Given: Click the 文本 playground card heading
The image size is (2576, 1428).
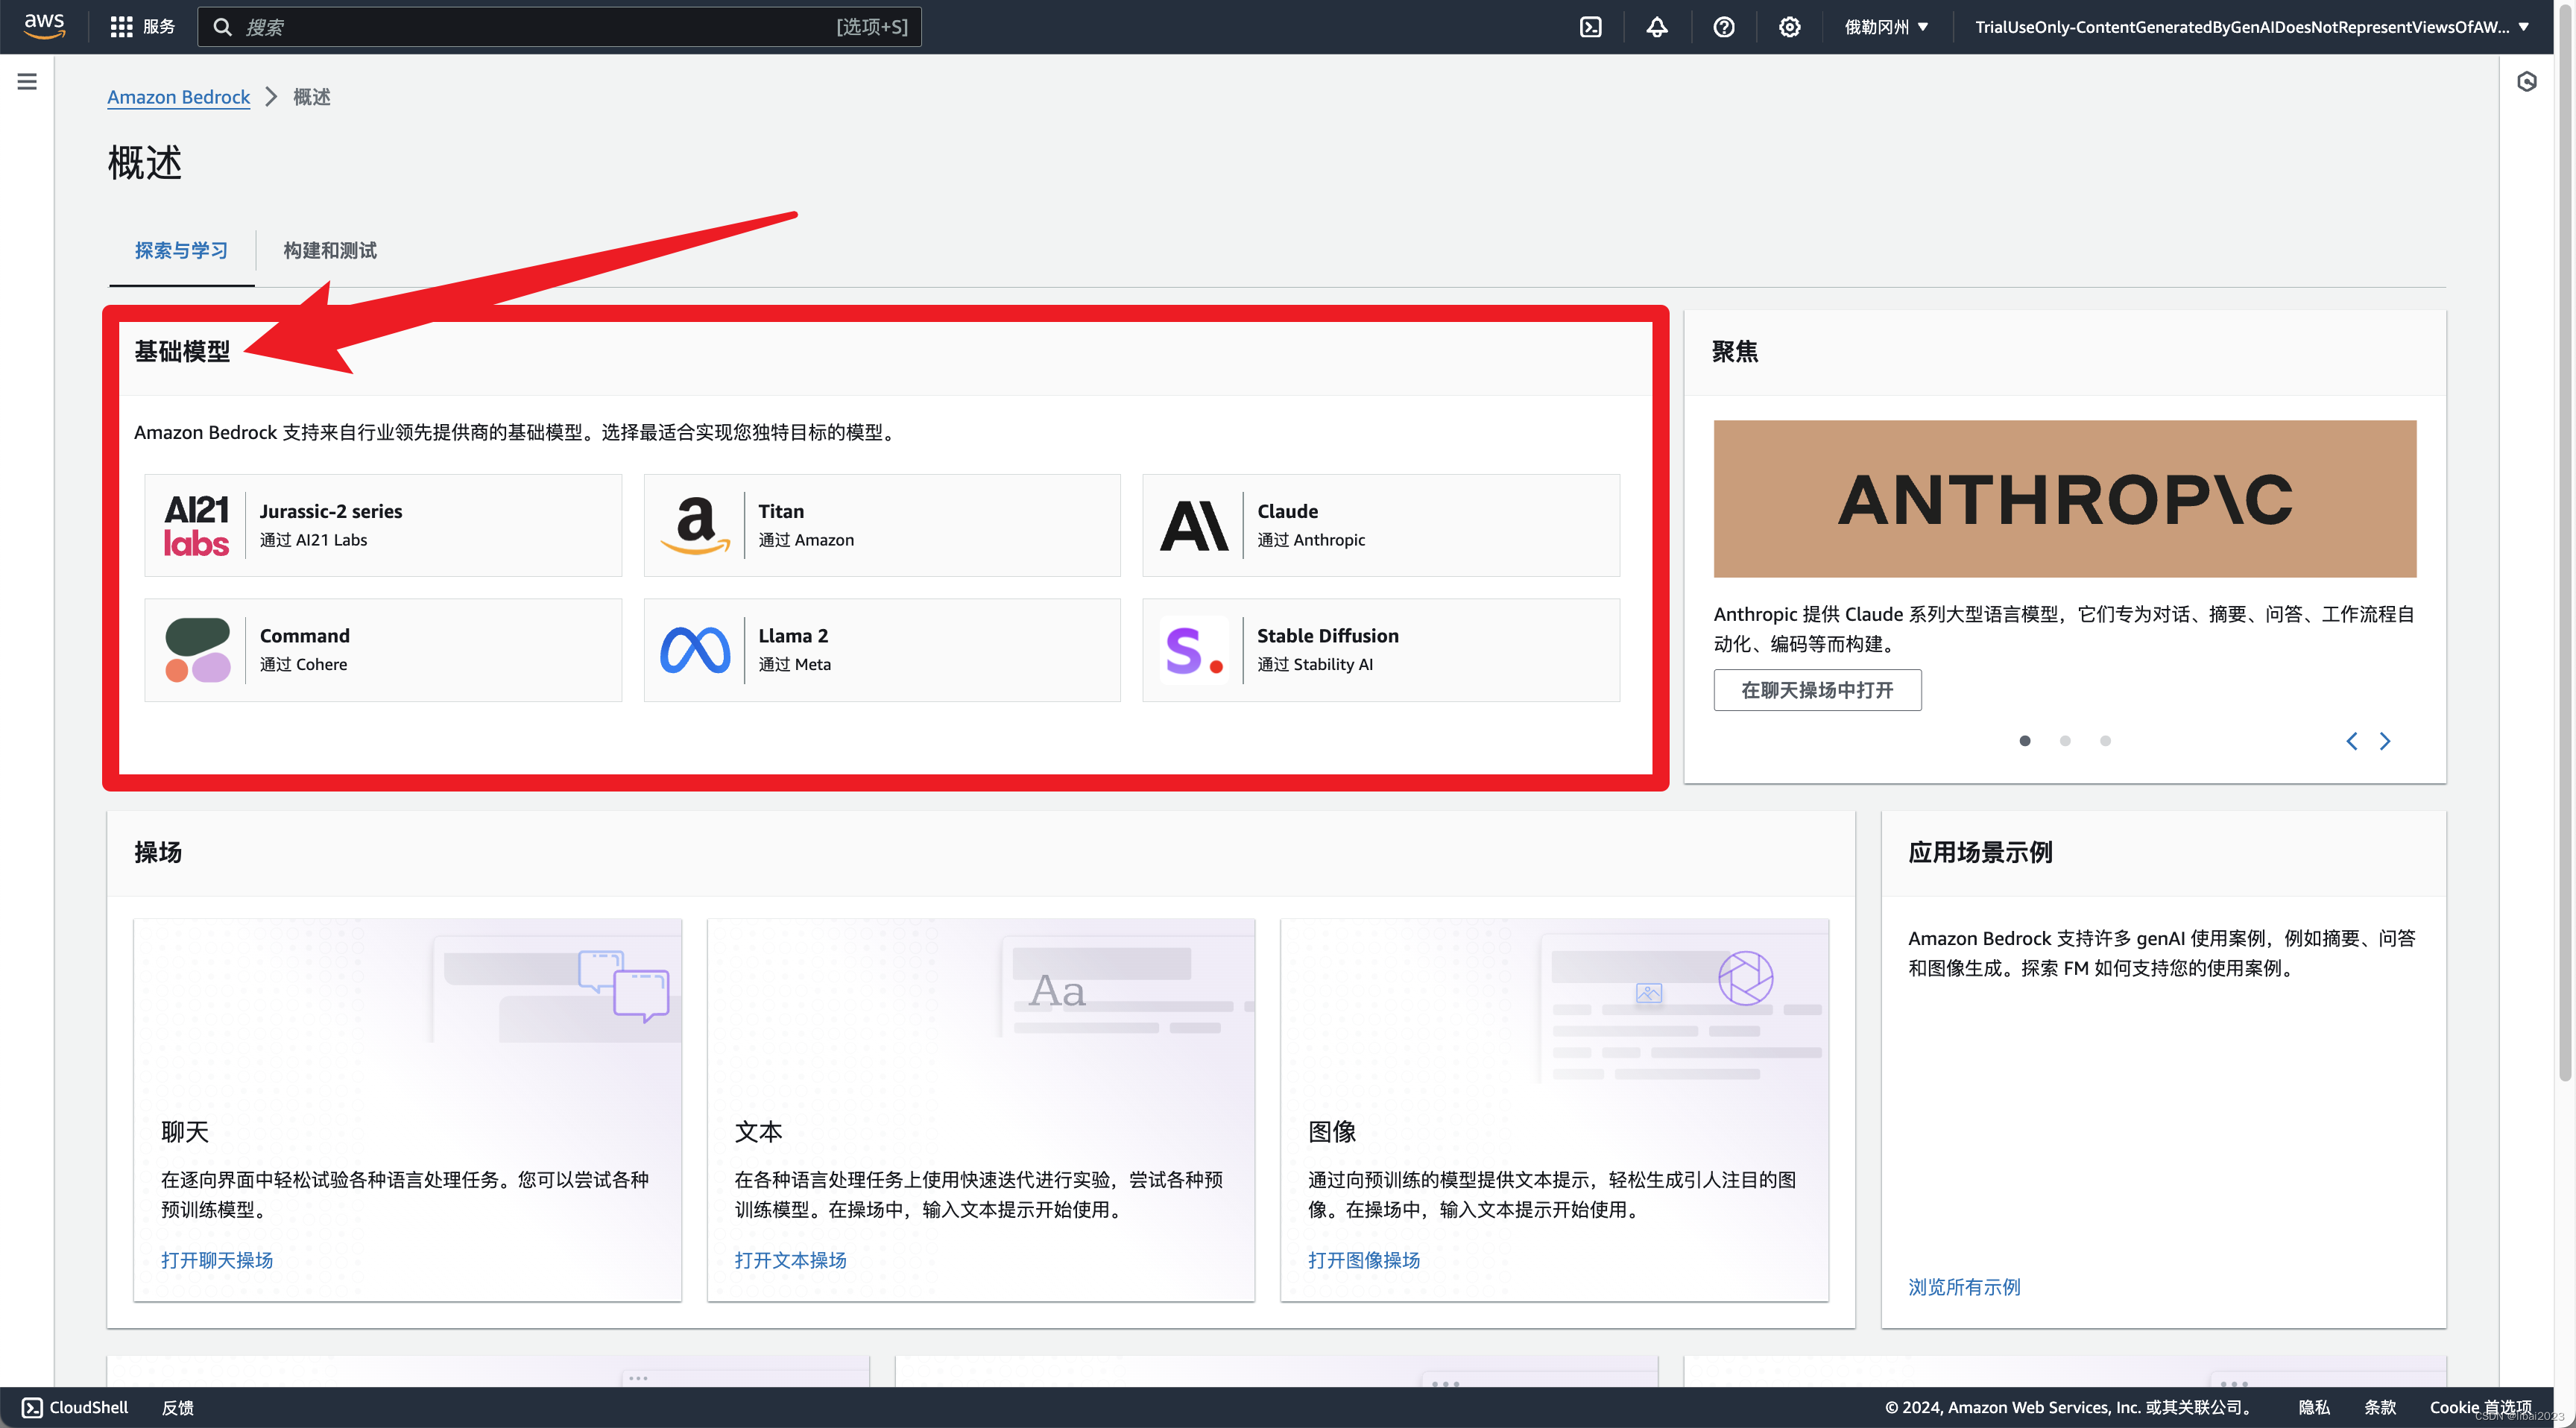Looking at the screenshot, I should pyautogui.click(x=758, y=1132).
